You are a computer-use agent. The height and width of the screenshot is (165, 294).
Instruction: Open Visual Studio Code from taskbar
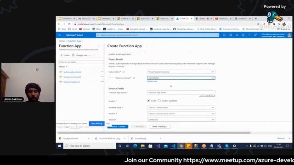coord(174,146)
